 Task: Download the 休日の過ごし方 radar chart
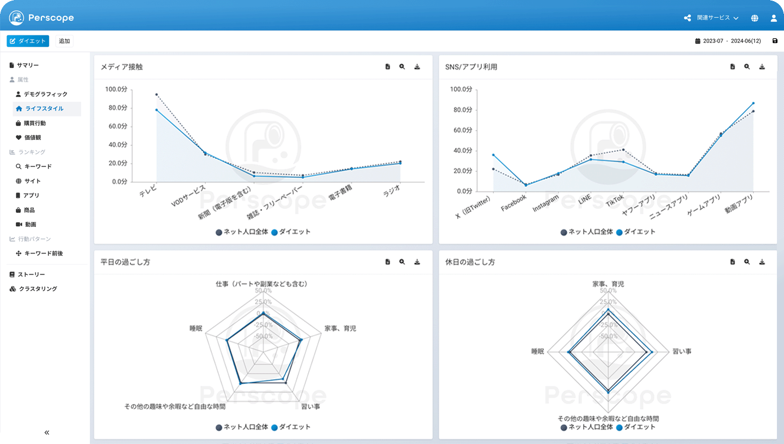pyautogui.click(x=762, y=262)
